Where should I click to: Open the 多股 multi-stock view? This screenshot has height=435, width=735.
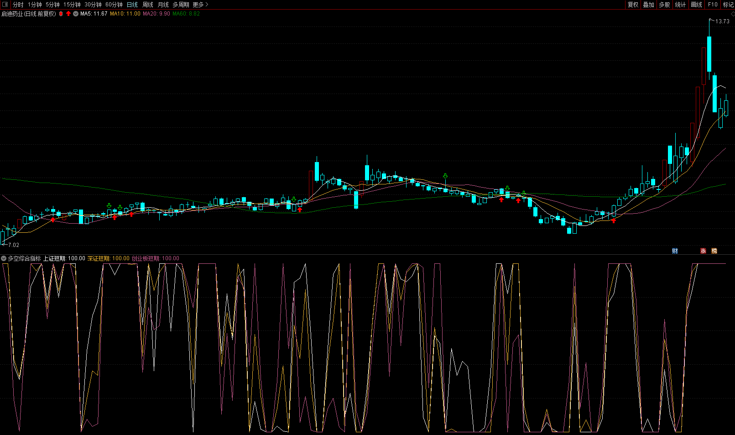click(x=665, y=5)
